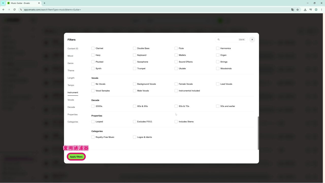This screenshot has height=183, width=325.
Task: Click the search magnifier icon in Filters
Action: pyautogui.click(x=219, y=40)
